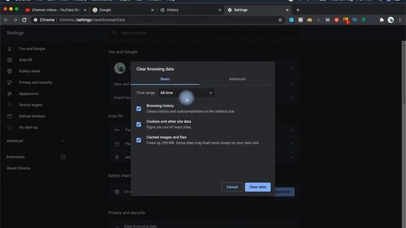Uncheck Cookies and other site data
Image resolution: width=406 pixels, height=228 pixels.
pyautogui.click(x=139, y=124)
